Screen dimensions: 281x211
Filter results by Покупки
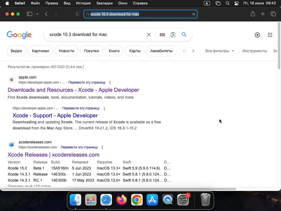pyautogui.click(x=91, y=51)
